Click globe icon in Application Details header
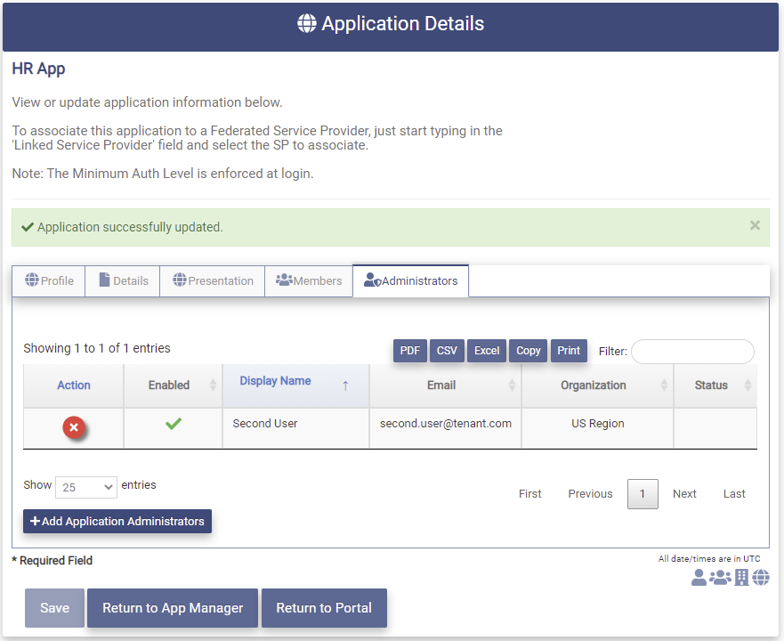Image resolution: width=784 pixels, height=641 pixels. pyautogui.click(x=306, y=23)
